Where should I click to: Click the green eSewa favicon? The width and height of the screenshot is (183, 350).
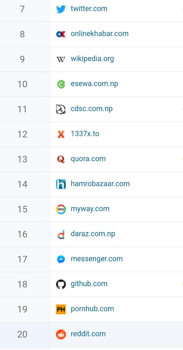point(61,84)
